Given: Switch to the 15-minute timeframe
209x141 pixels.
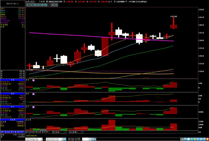Looking at the screenshot, I should [x=38, y=5].
